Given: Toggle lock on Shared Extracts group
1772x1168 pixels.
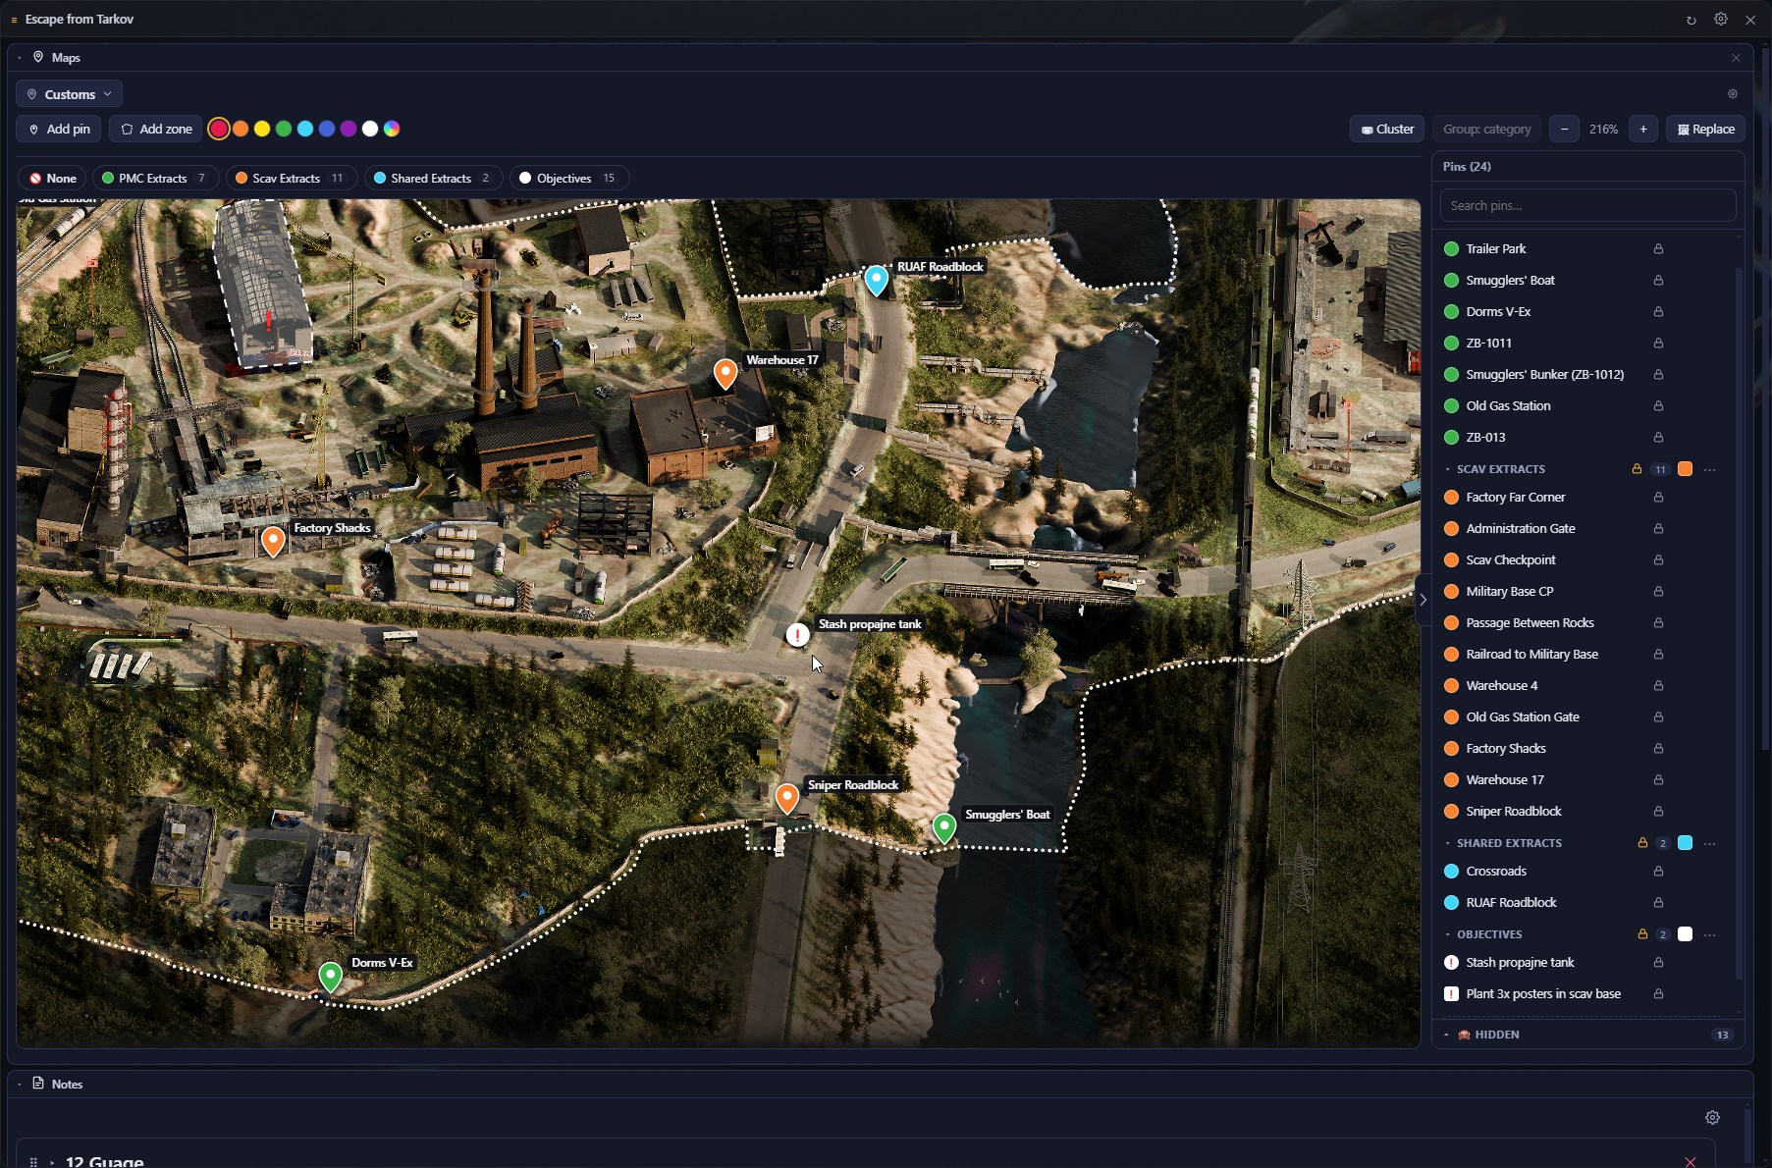Looking at the screenshot, I should click(1641, 843).
